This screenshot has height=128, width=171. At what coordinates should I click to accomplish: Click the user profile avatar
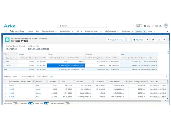click(166, 26)
